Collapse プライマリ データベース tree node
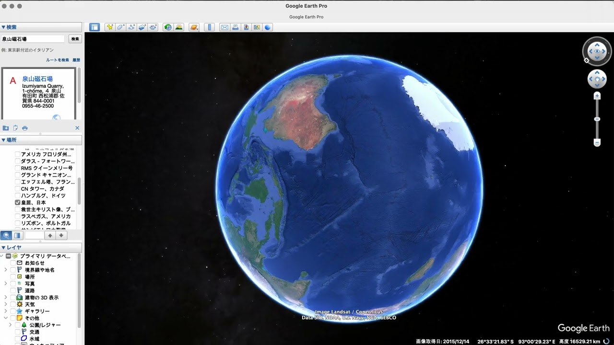614x345 pixels. click(x=2, y=256)
